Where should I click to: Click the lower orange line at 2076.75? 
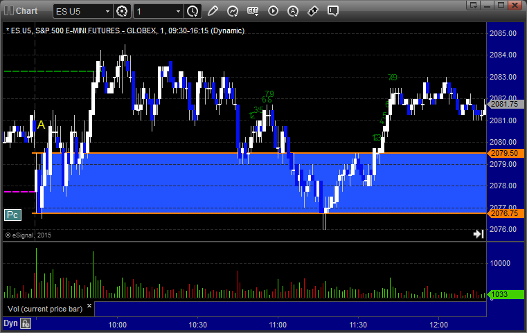tap(259, 213)
